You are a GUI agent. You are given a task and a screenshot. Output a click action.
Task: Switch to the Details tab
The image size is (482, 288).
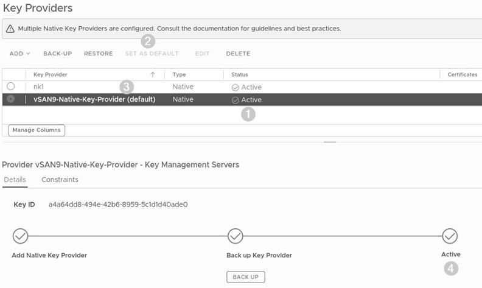(x=15, y=180)
